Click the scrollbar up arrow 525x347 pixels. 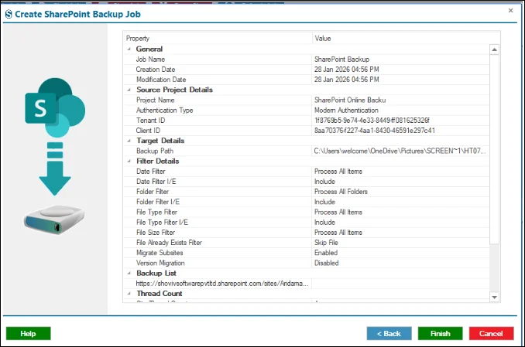(x=495, y=49)
